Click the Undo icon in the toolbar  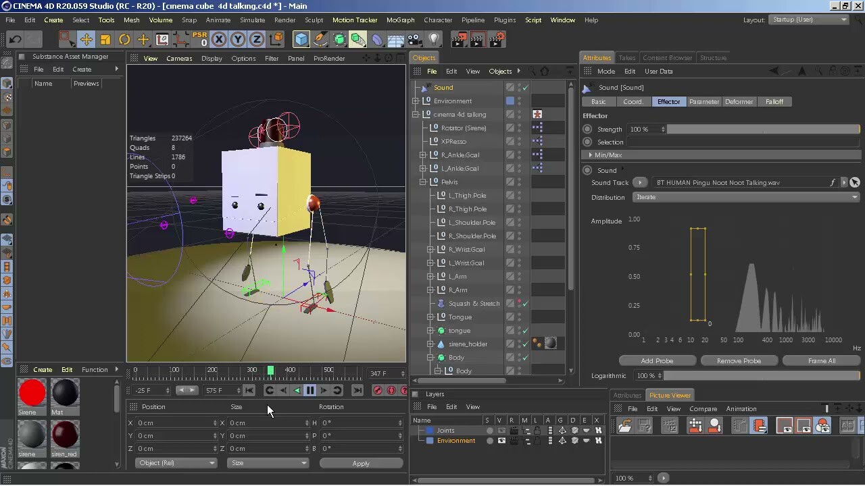(14, 40)
